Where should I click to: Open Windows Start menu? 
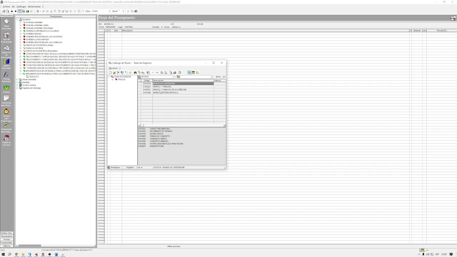click(x=3, y=254)
